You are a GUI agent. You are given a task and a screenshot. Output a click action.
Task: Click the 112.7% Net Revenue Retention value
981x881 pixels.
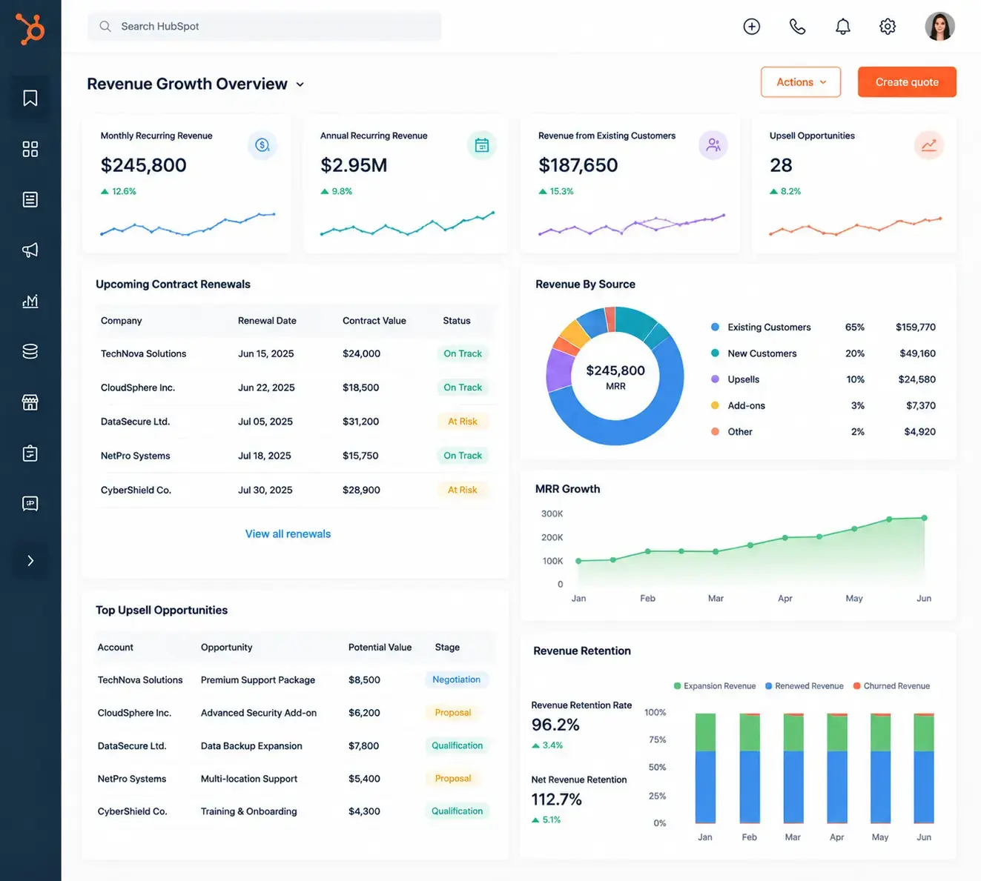(556, 799)
